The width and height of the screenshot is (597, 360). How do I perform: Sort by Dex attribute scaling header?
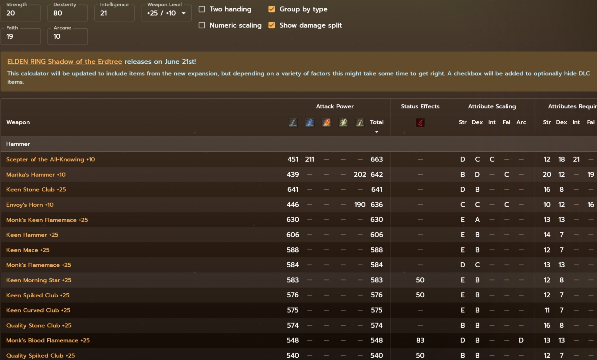(477, 122)
